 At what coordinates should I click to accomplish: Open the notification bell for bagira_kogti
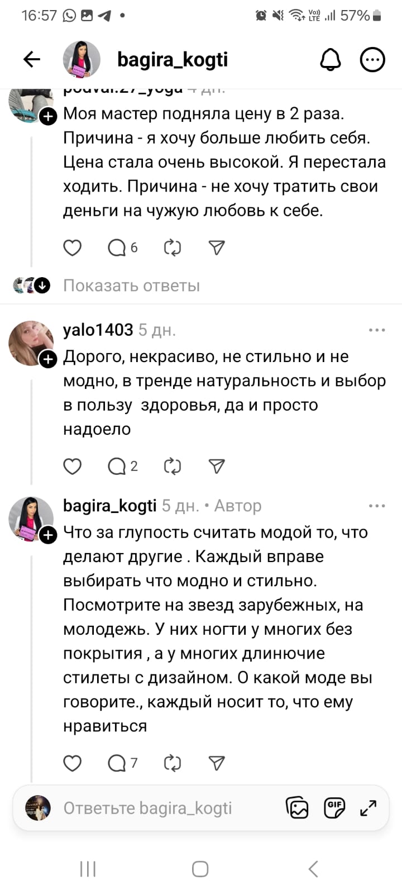coord(330,59)
